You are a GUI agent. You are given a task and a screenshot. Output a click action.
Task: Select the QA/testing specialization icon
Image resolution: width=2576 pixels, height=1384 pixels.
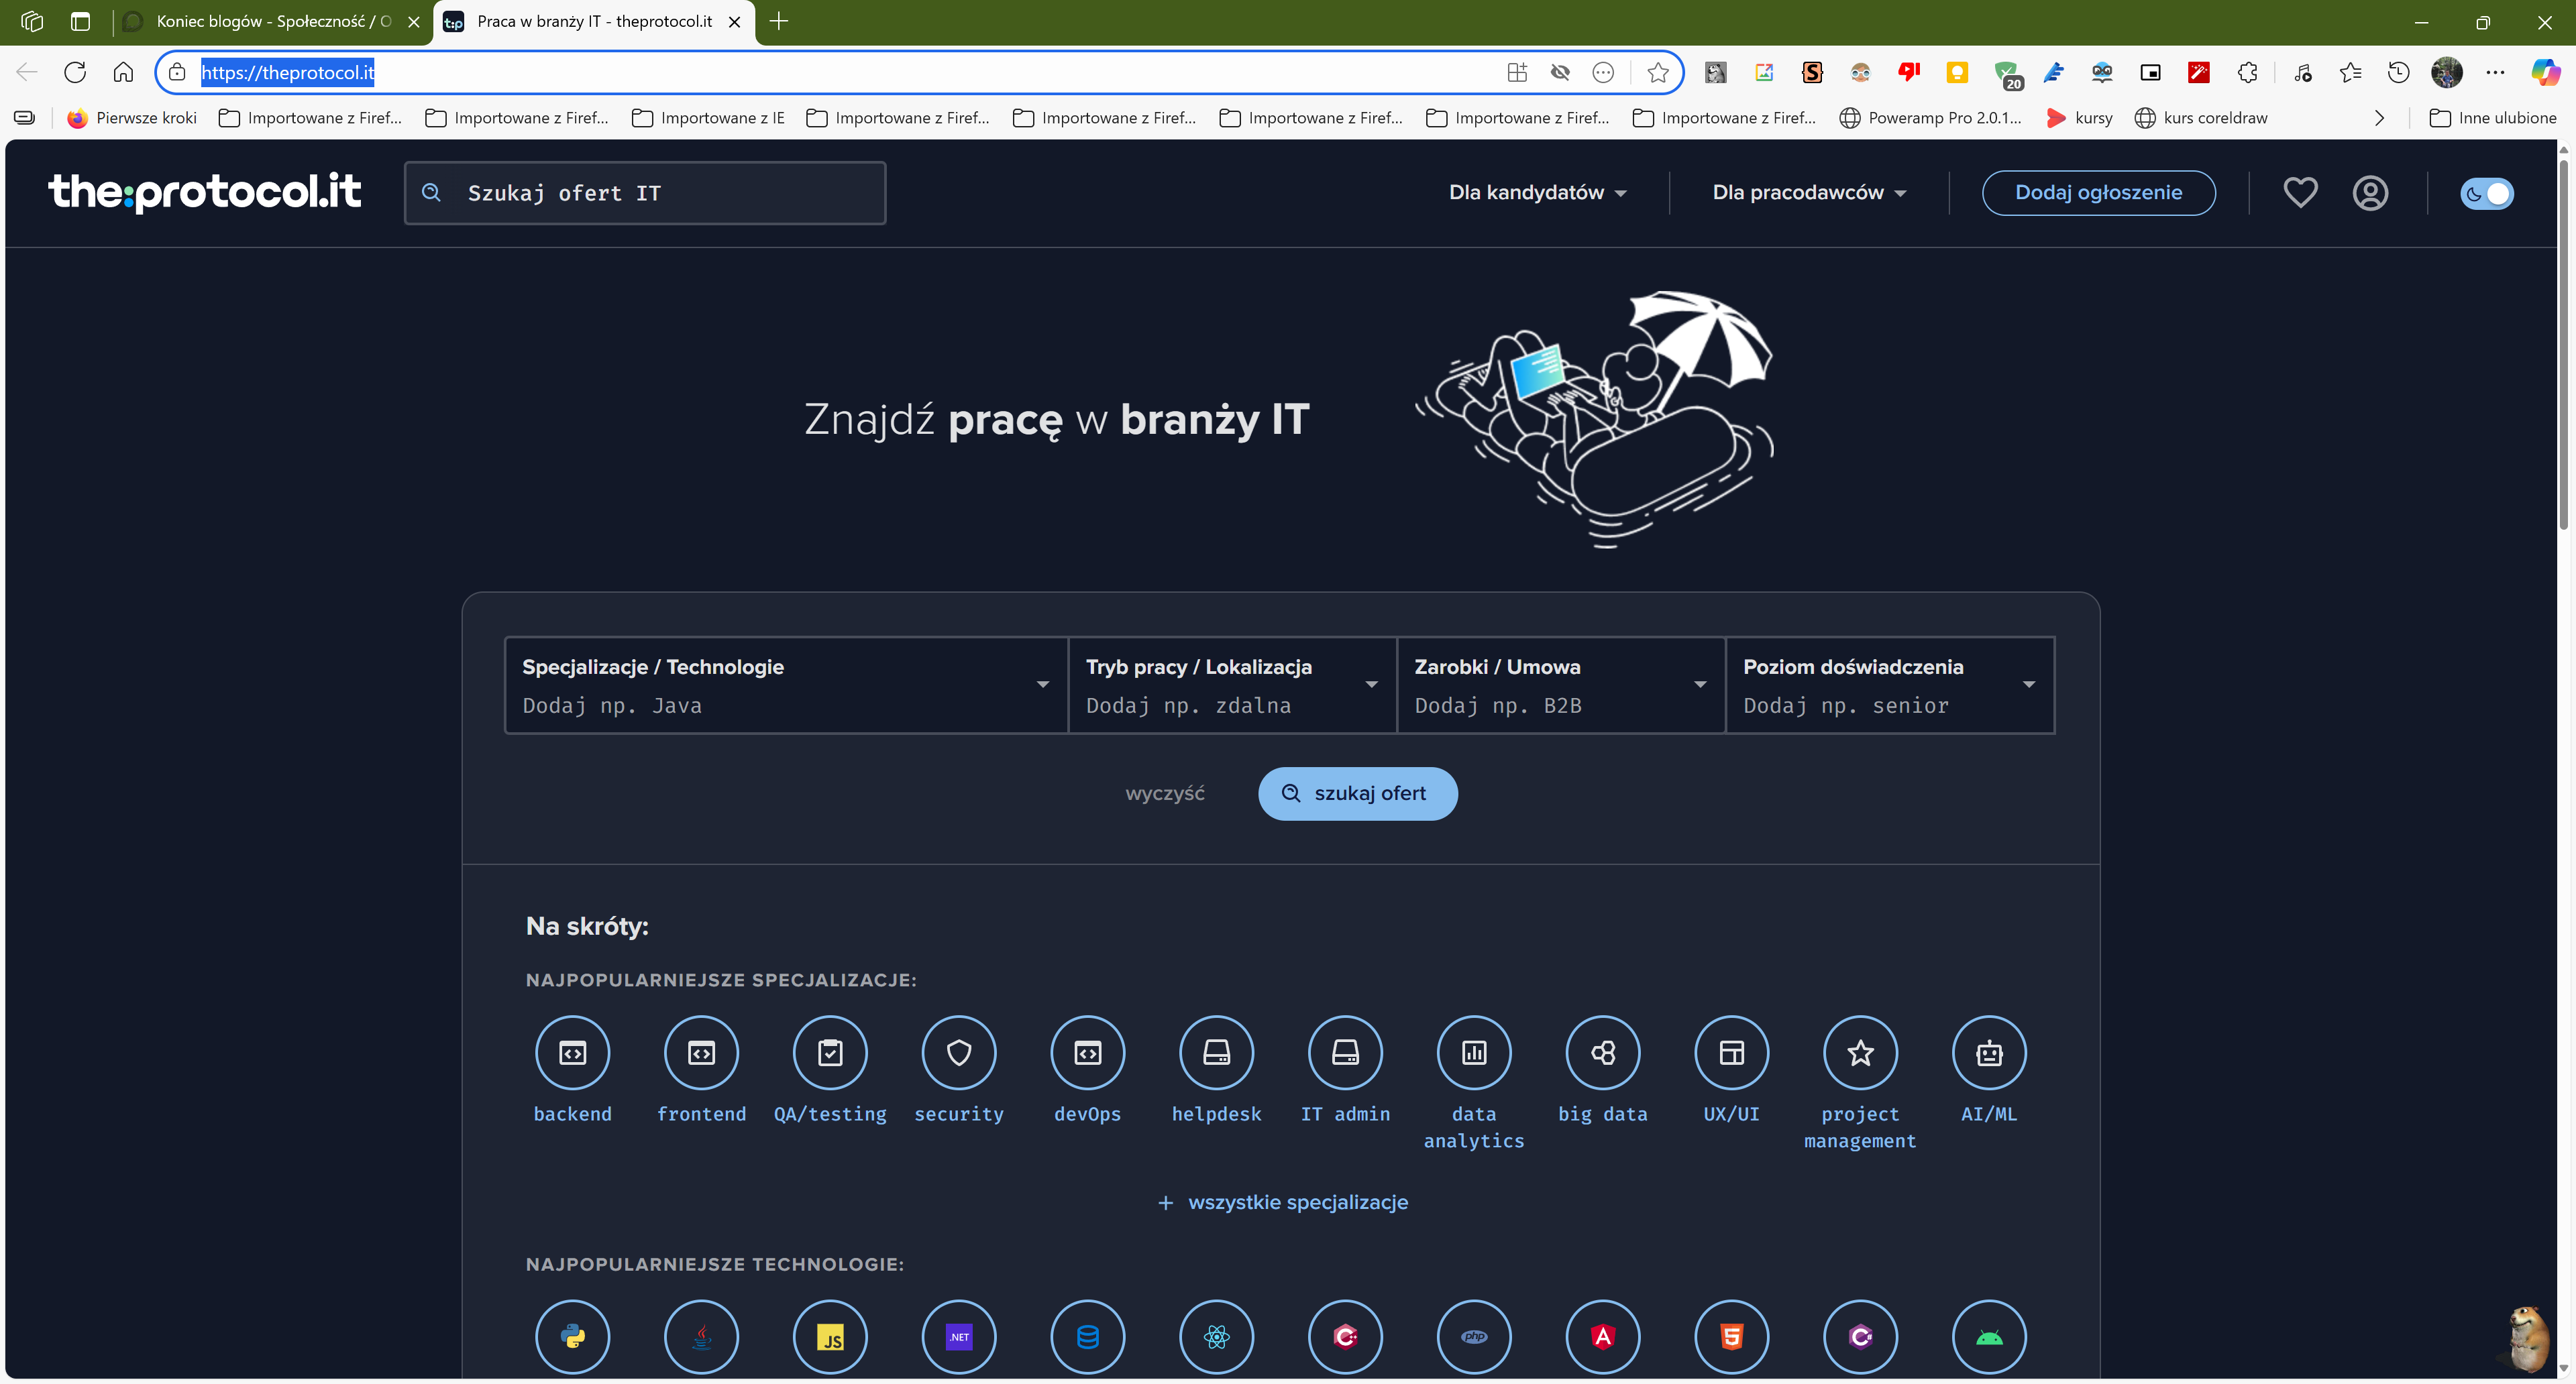[830, 1052]
